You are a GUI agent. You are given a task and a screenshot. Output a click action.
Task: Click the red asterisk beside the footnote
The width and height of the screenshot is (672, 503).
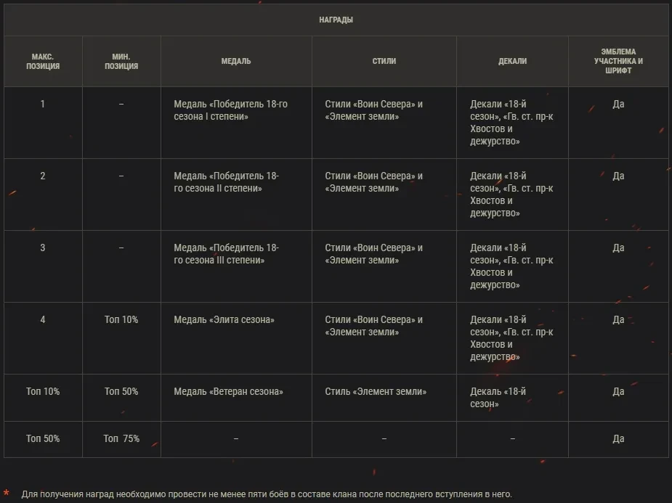point(7,494)
